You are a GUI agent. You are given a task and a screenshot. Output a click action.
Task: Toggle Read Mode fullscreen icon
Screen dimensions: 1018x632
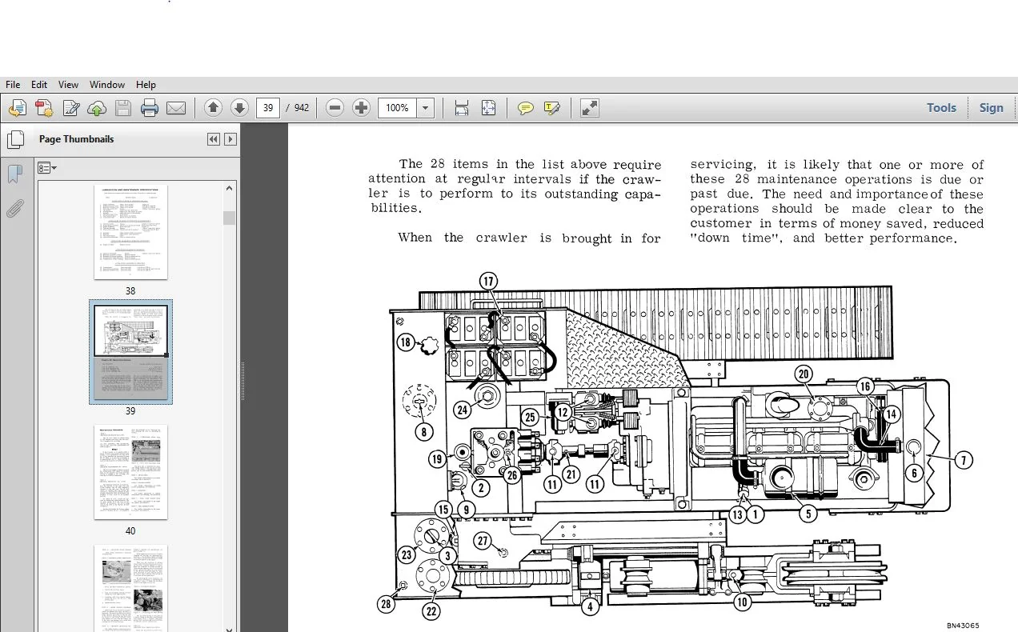[x=590, y=108]
